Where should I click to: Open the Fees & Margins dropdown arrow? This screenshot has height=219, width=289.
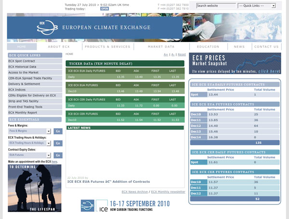click(49, 131)
